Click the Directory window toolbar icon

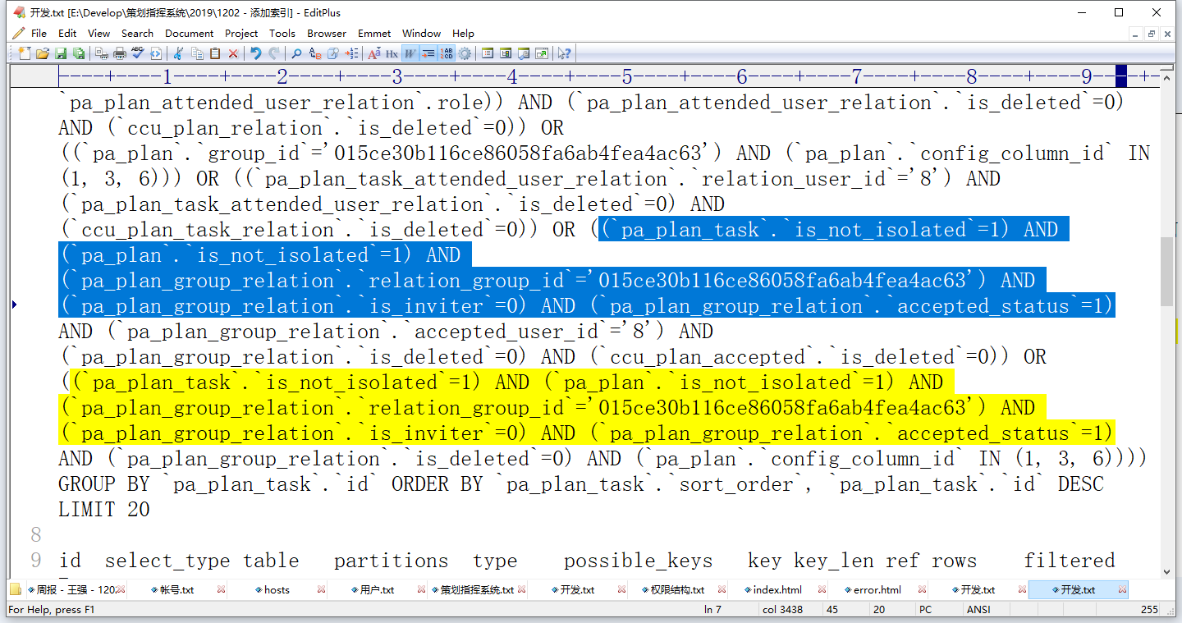[x=506, y=53]
